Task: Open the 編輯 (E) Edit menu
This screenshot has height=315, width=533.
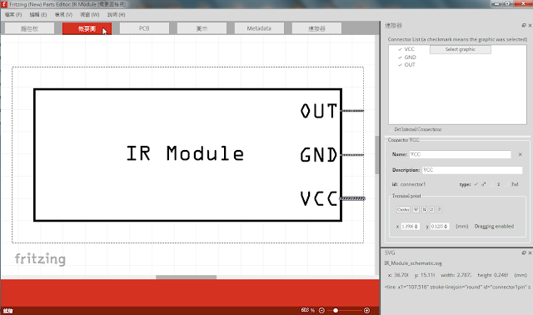Action: pos(38,15)
